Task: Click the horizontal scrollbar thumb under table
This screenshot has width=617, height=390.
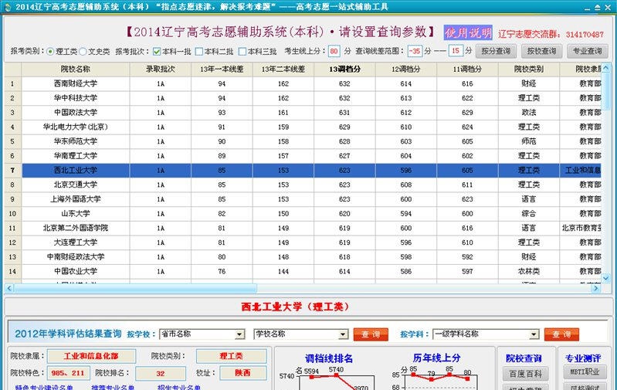Action: (x=135, y=289)
